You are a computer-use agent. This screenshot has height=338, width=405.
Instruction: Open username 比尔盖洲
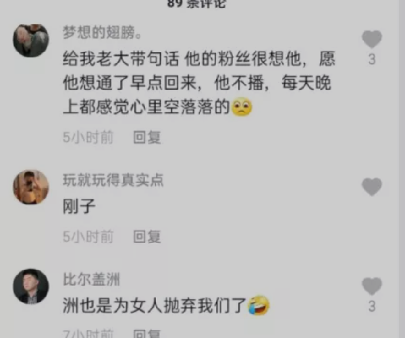91,279
